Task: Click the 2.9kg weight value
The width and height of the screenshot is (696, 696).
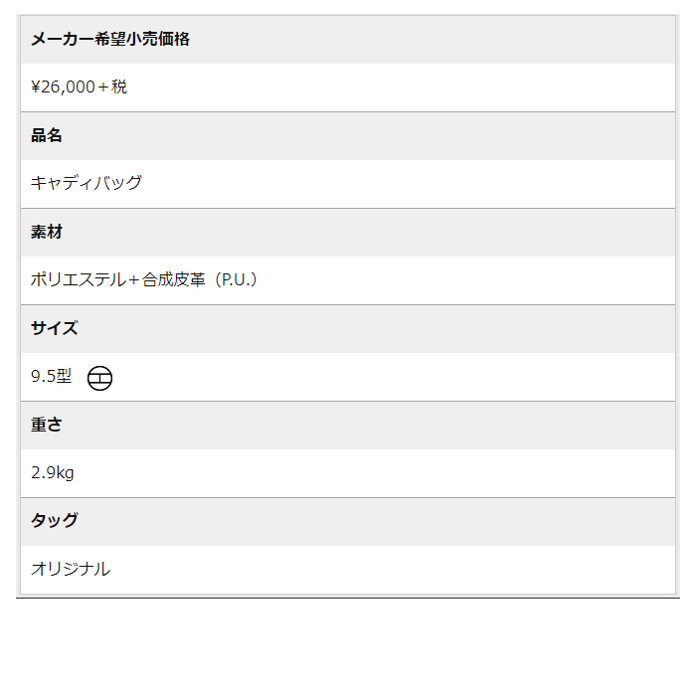Action: tap(53, 472)
